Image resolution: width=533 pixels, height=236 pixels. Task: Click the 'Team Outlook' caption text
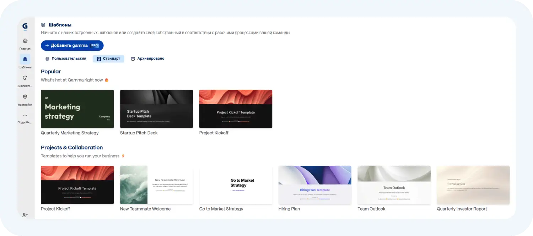[x=371, y=209]
